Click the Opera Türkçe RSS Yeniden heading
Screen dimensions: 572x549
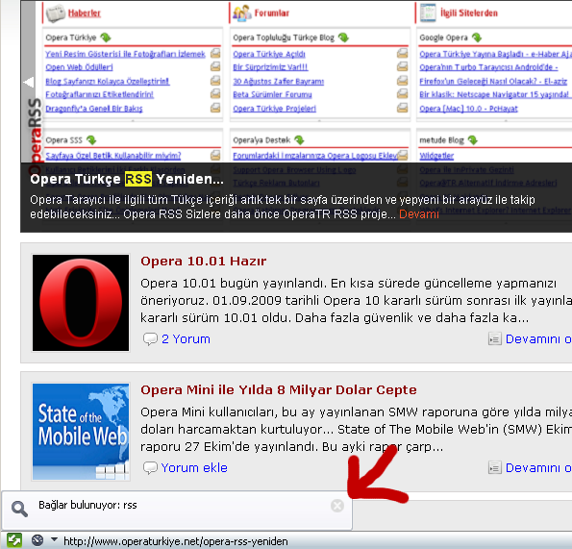127,179
